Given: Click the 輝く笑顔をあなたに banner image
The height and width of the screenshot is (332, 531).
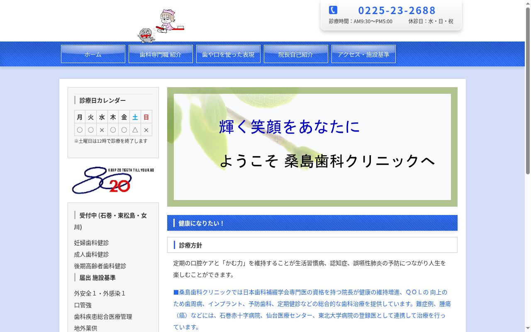Looking at the screenshot, I should [312, 147].
